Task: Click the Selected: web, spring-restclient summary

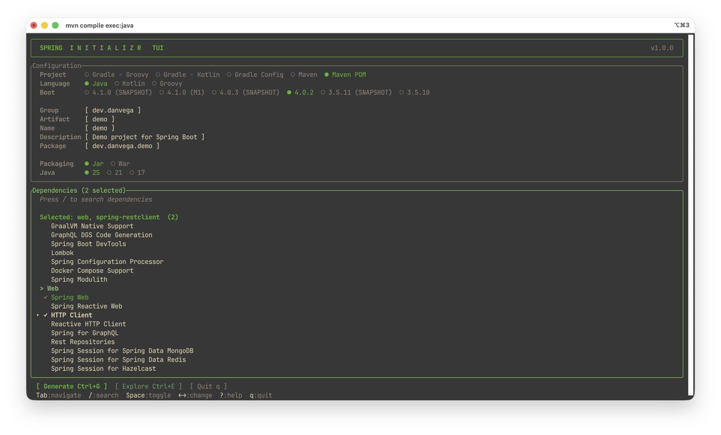Action: pyautogui.click(x=109, y=217)
